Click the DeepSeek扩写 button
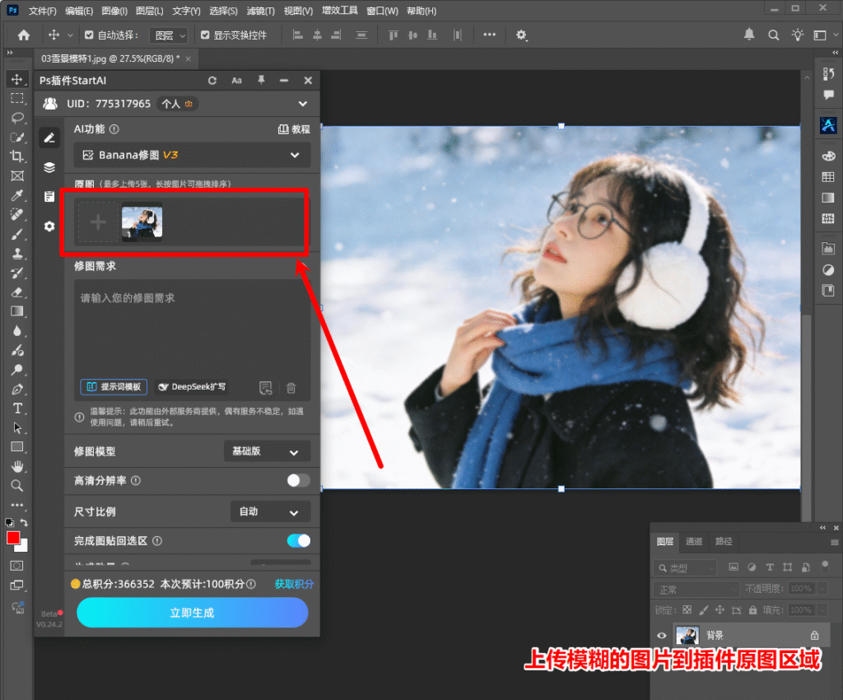 tap(192, 386)
